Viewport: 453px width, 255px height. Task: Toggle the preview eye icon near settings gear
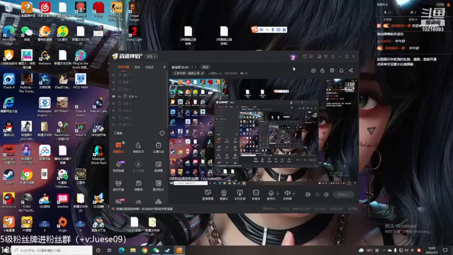[317, 194]
